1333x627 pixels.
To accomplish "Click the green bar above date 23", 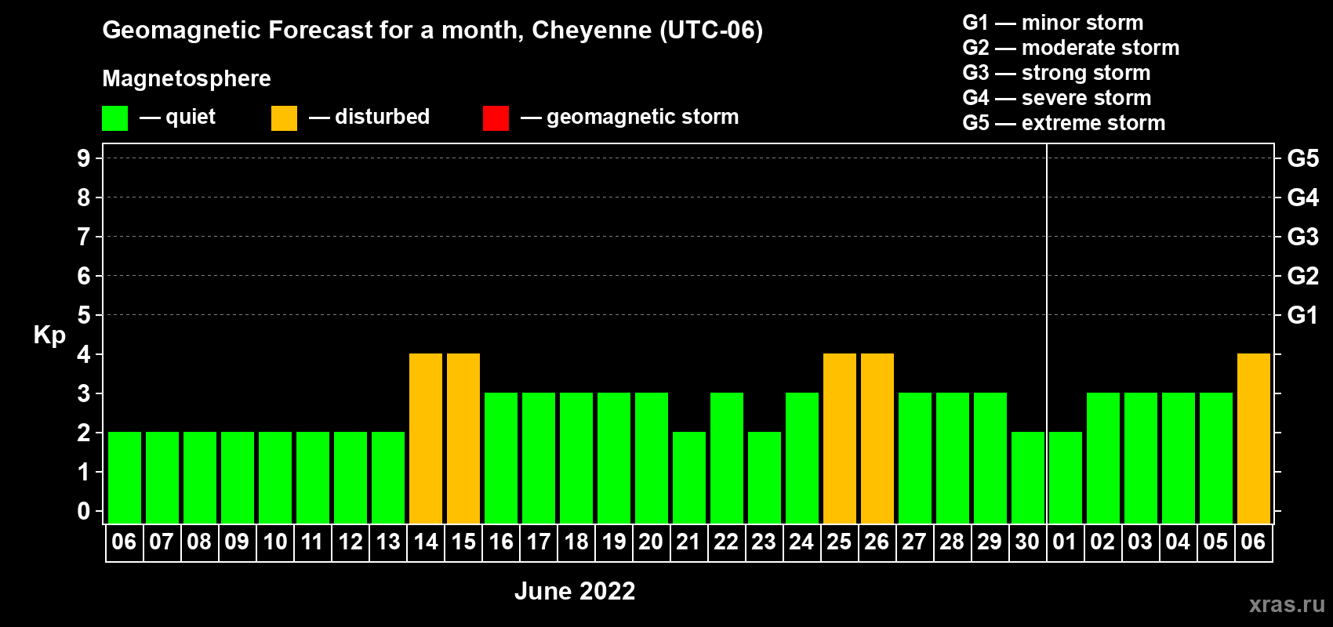I will tap(765, 478).
